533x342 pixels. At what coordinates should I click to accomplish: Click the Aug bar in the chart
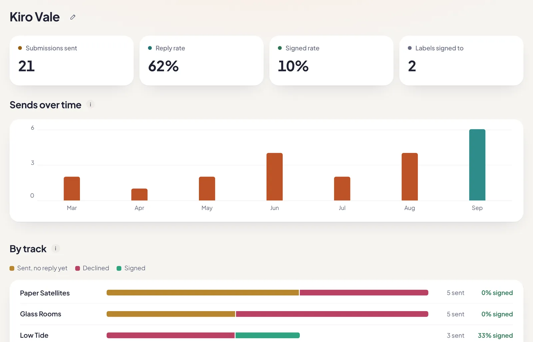(x=410, y=176)
